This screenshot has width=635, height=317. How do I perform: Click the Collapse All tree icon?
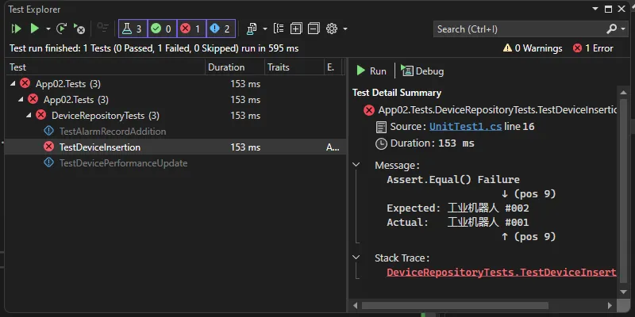[x=314, y=29]
